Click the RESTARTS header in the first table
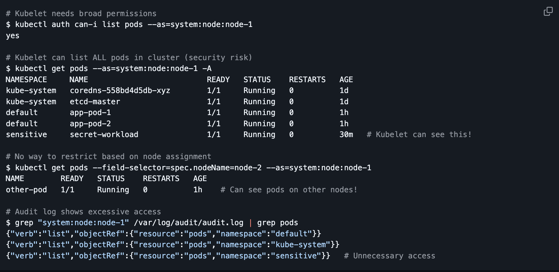The image size is (559, 272). pos(307,80)
